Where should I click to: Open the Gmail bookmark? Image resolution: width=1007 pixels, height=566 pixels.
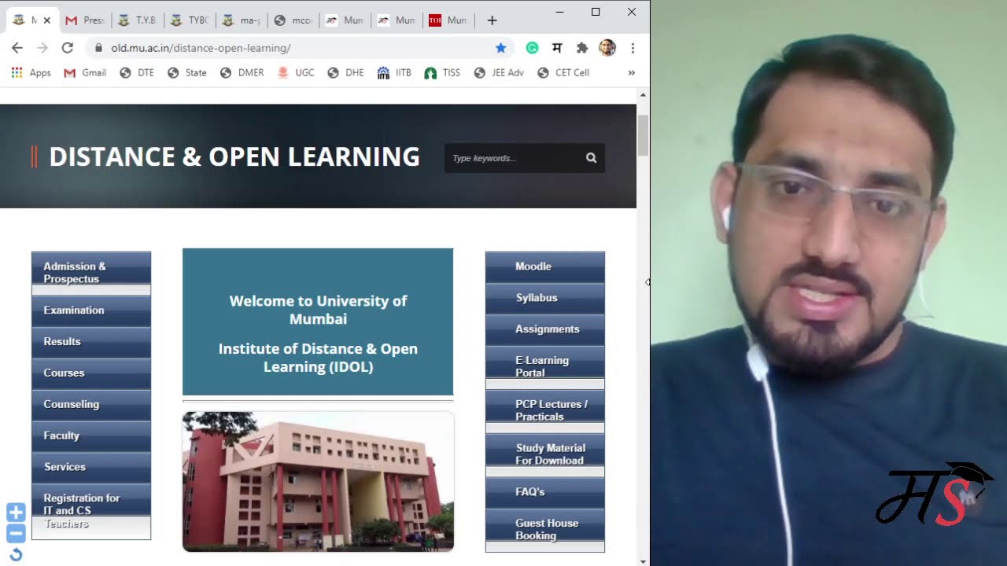[x=85, y=72]
